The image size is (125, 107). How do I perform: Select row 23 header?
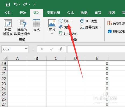click(4, 84)
